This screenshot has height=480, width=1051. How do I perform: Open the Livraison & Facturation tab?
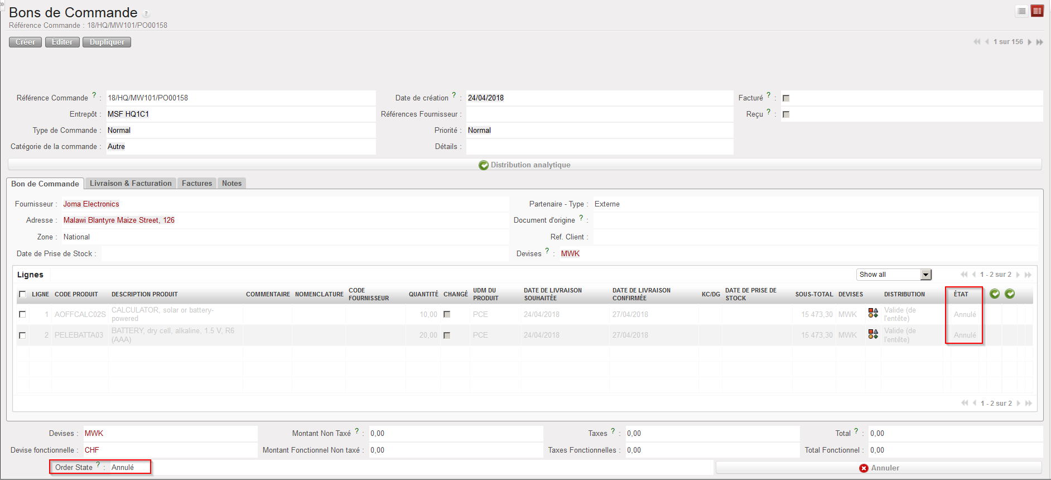131,183
